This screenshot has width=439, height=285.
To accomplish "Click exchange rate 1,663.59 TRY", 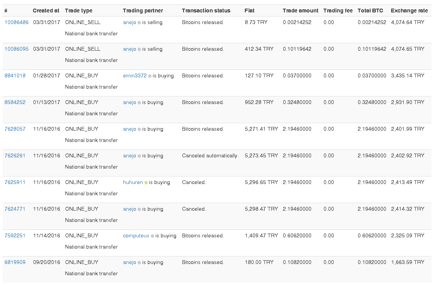I will (408, 262).
